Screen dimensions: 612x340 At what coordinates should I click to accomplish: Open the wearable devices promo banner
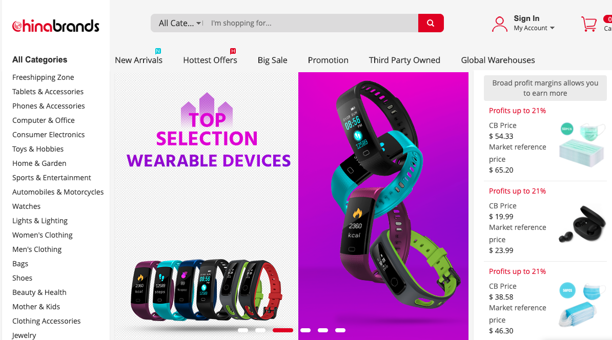tap(292, 206)
